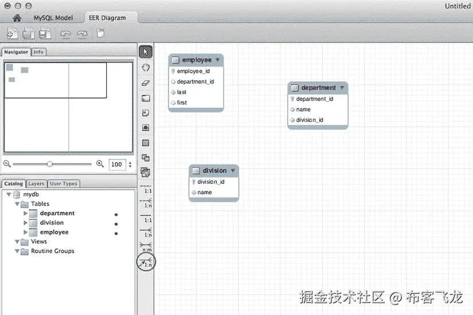Go to the Home screen icon
The height and width of the screenshot is (315, 473).
coord(17,18)
